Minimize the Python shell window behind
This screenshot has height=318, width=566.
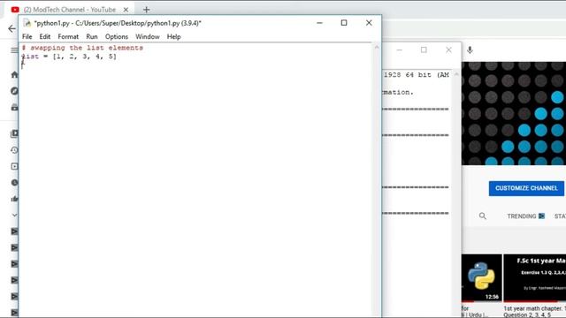(x=399, y=50)
